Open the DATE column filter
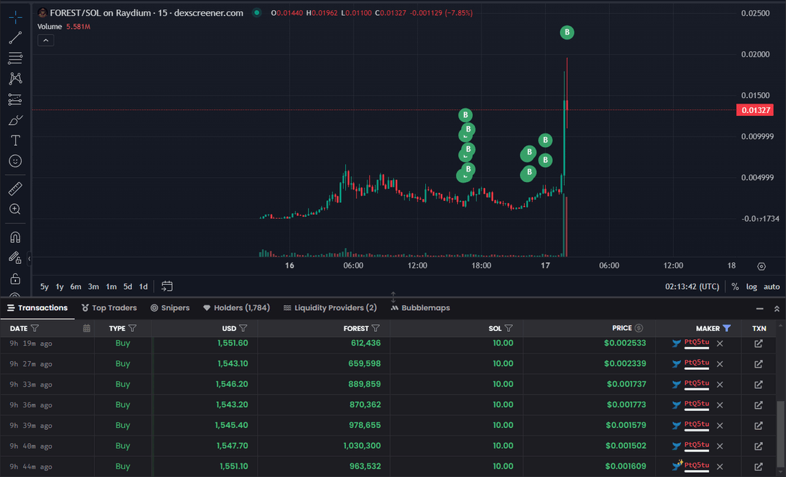Image resolution: width=786 pixels, height=477 pixels. [35, 328]
